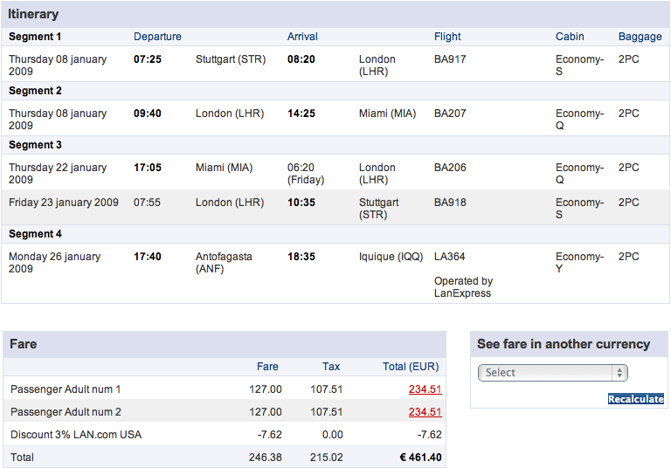
Task: Select flight number LA364
Action: 449,257
